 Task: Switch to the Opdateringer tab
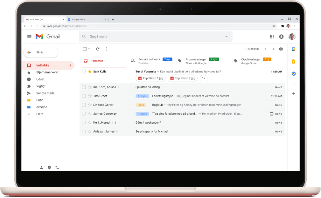253,61
